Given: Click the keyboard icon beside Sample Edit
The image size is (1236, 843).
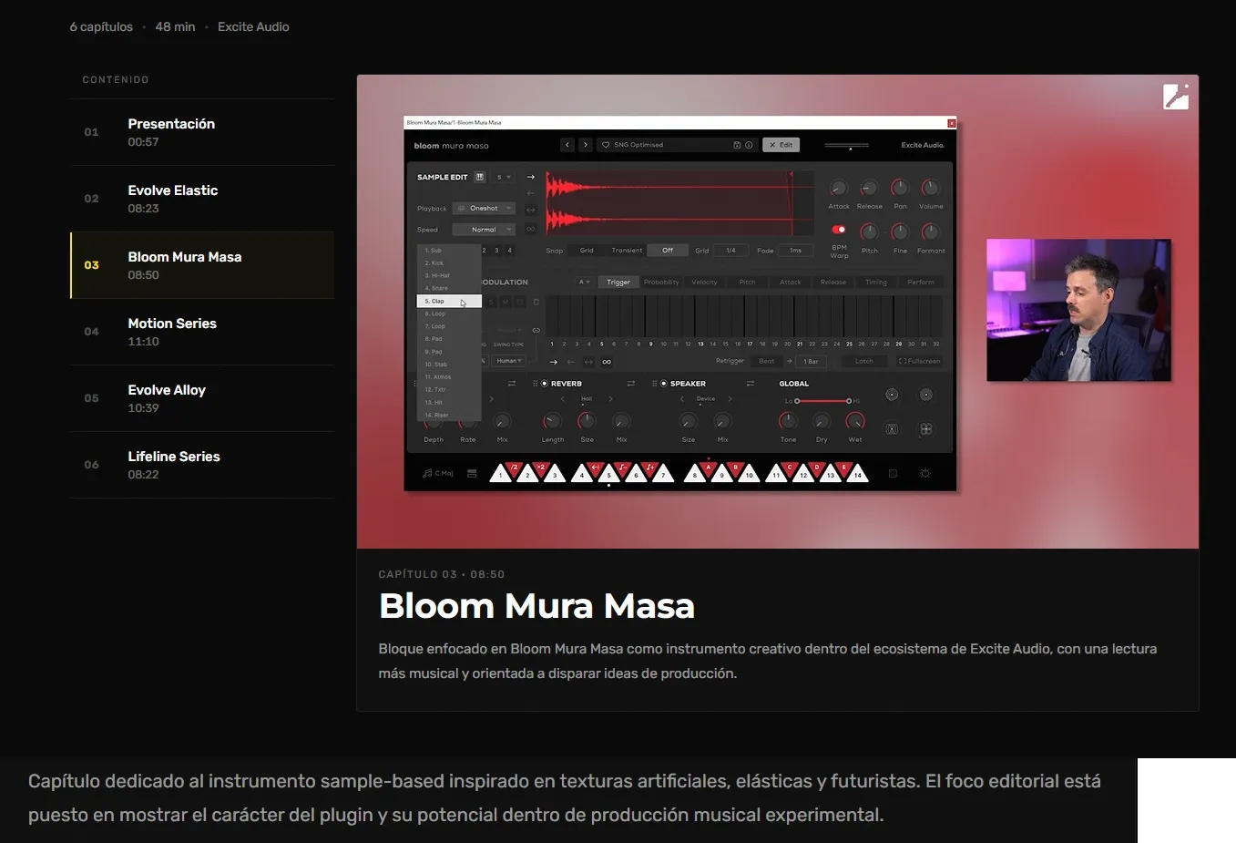Looking at the screenshot, I should click(x=480, y=177).
